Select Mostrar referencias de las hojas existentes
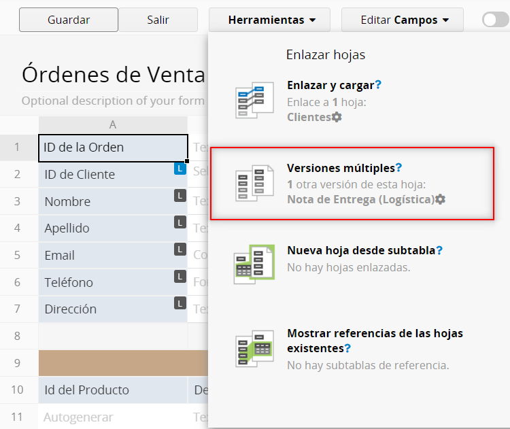Screen dimensions: 510x429 (375, 333)
